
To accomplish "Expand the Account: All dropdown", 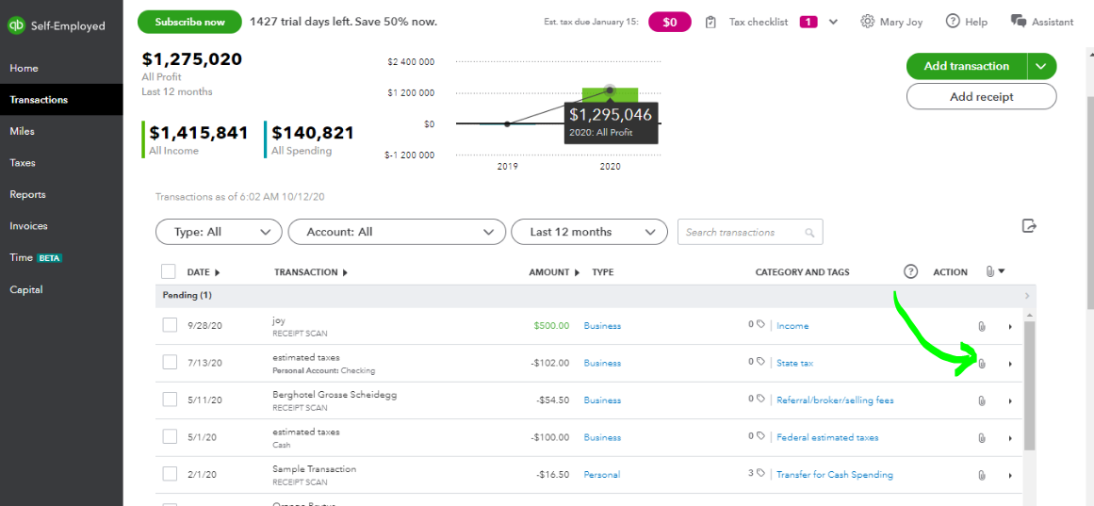I will [397, 232].
